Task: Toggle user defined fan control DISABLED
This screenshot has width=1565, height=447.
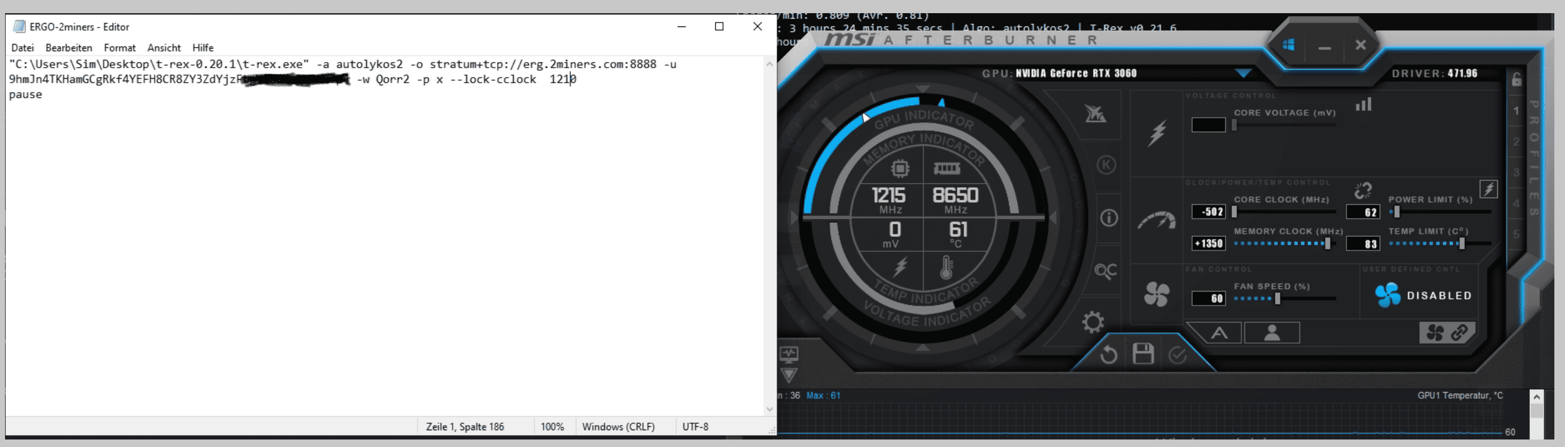Action: pos(1423,295)
